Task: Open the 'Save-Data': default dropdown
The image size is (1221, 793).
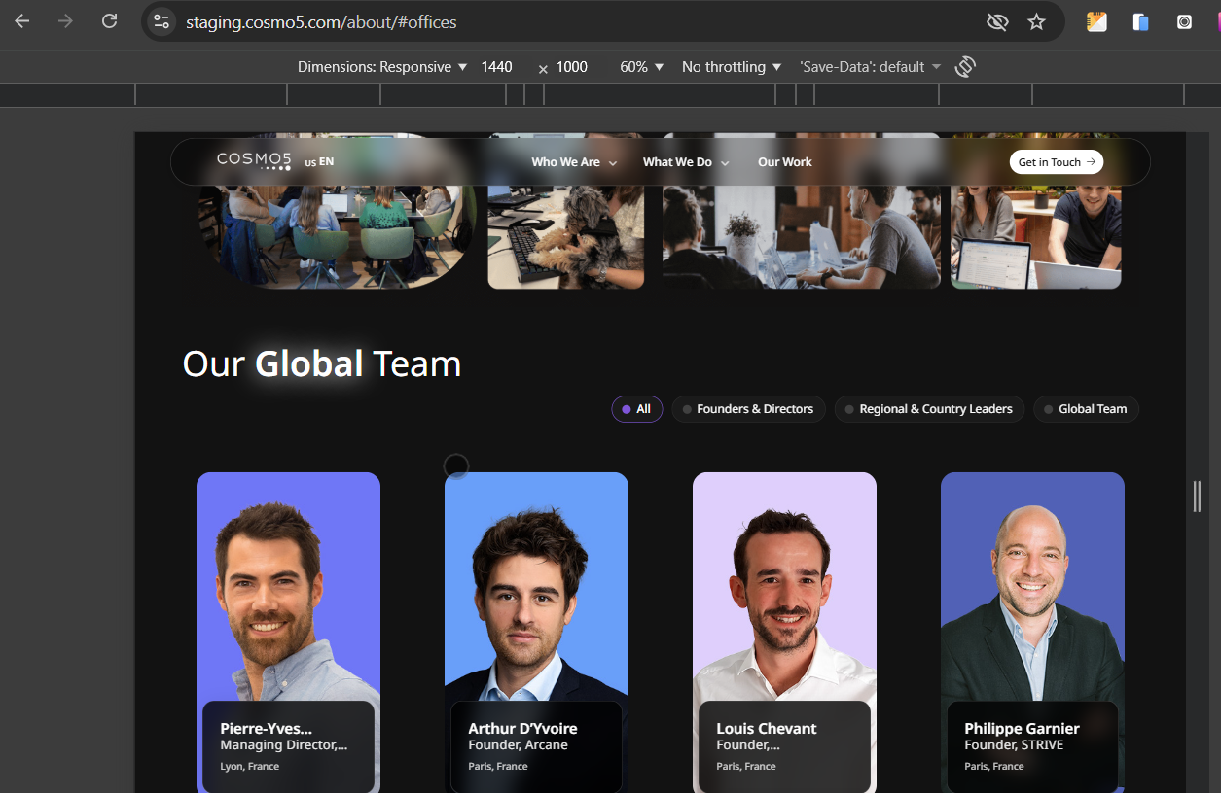Action: pyautogui.click(x=871, y=67)
